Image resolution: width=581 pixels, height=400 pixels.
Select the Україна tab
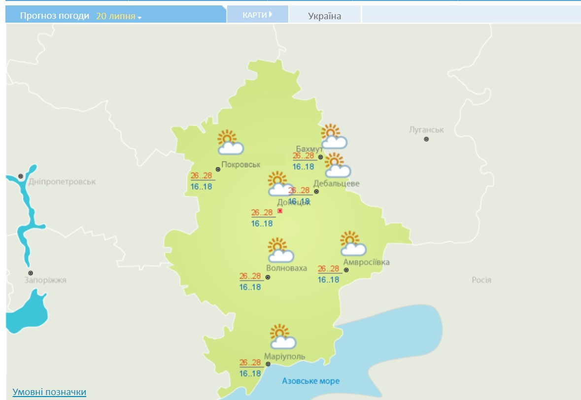pyautogui.click(x=325, y=16)
